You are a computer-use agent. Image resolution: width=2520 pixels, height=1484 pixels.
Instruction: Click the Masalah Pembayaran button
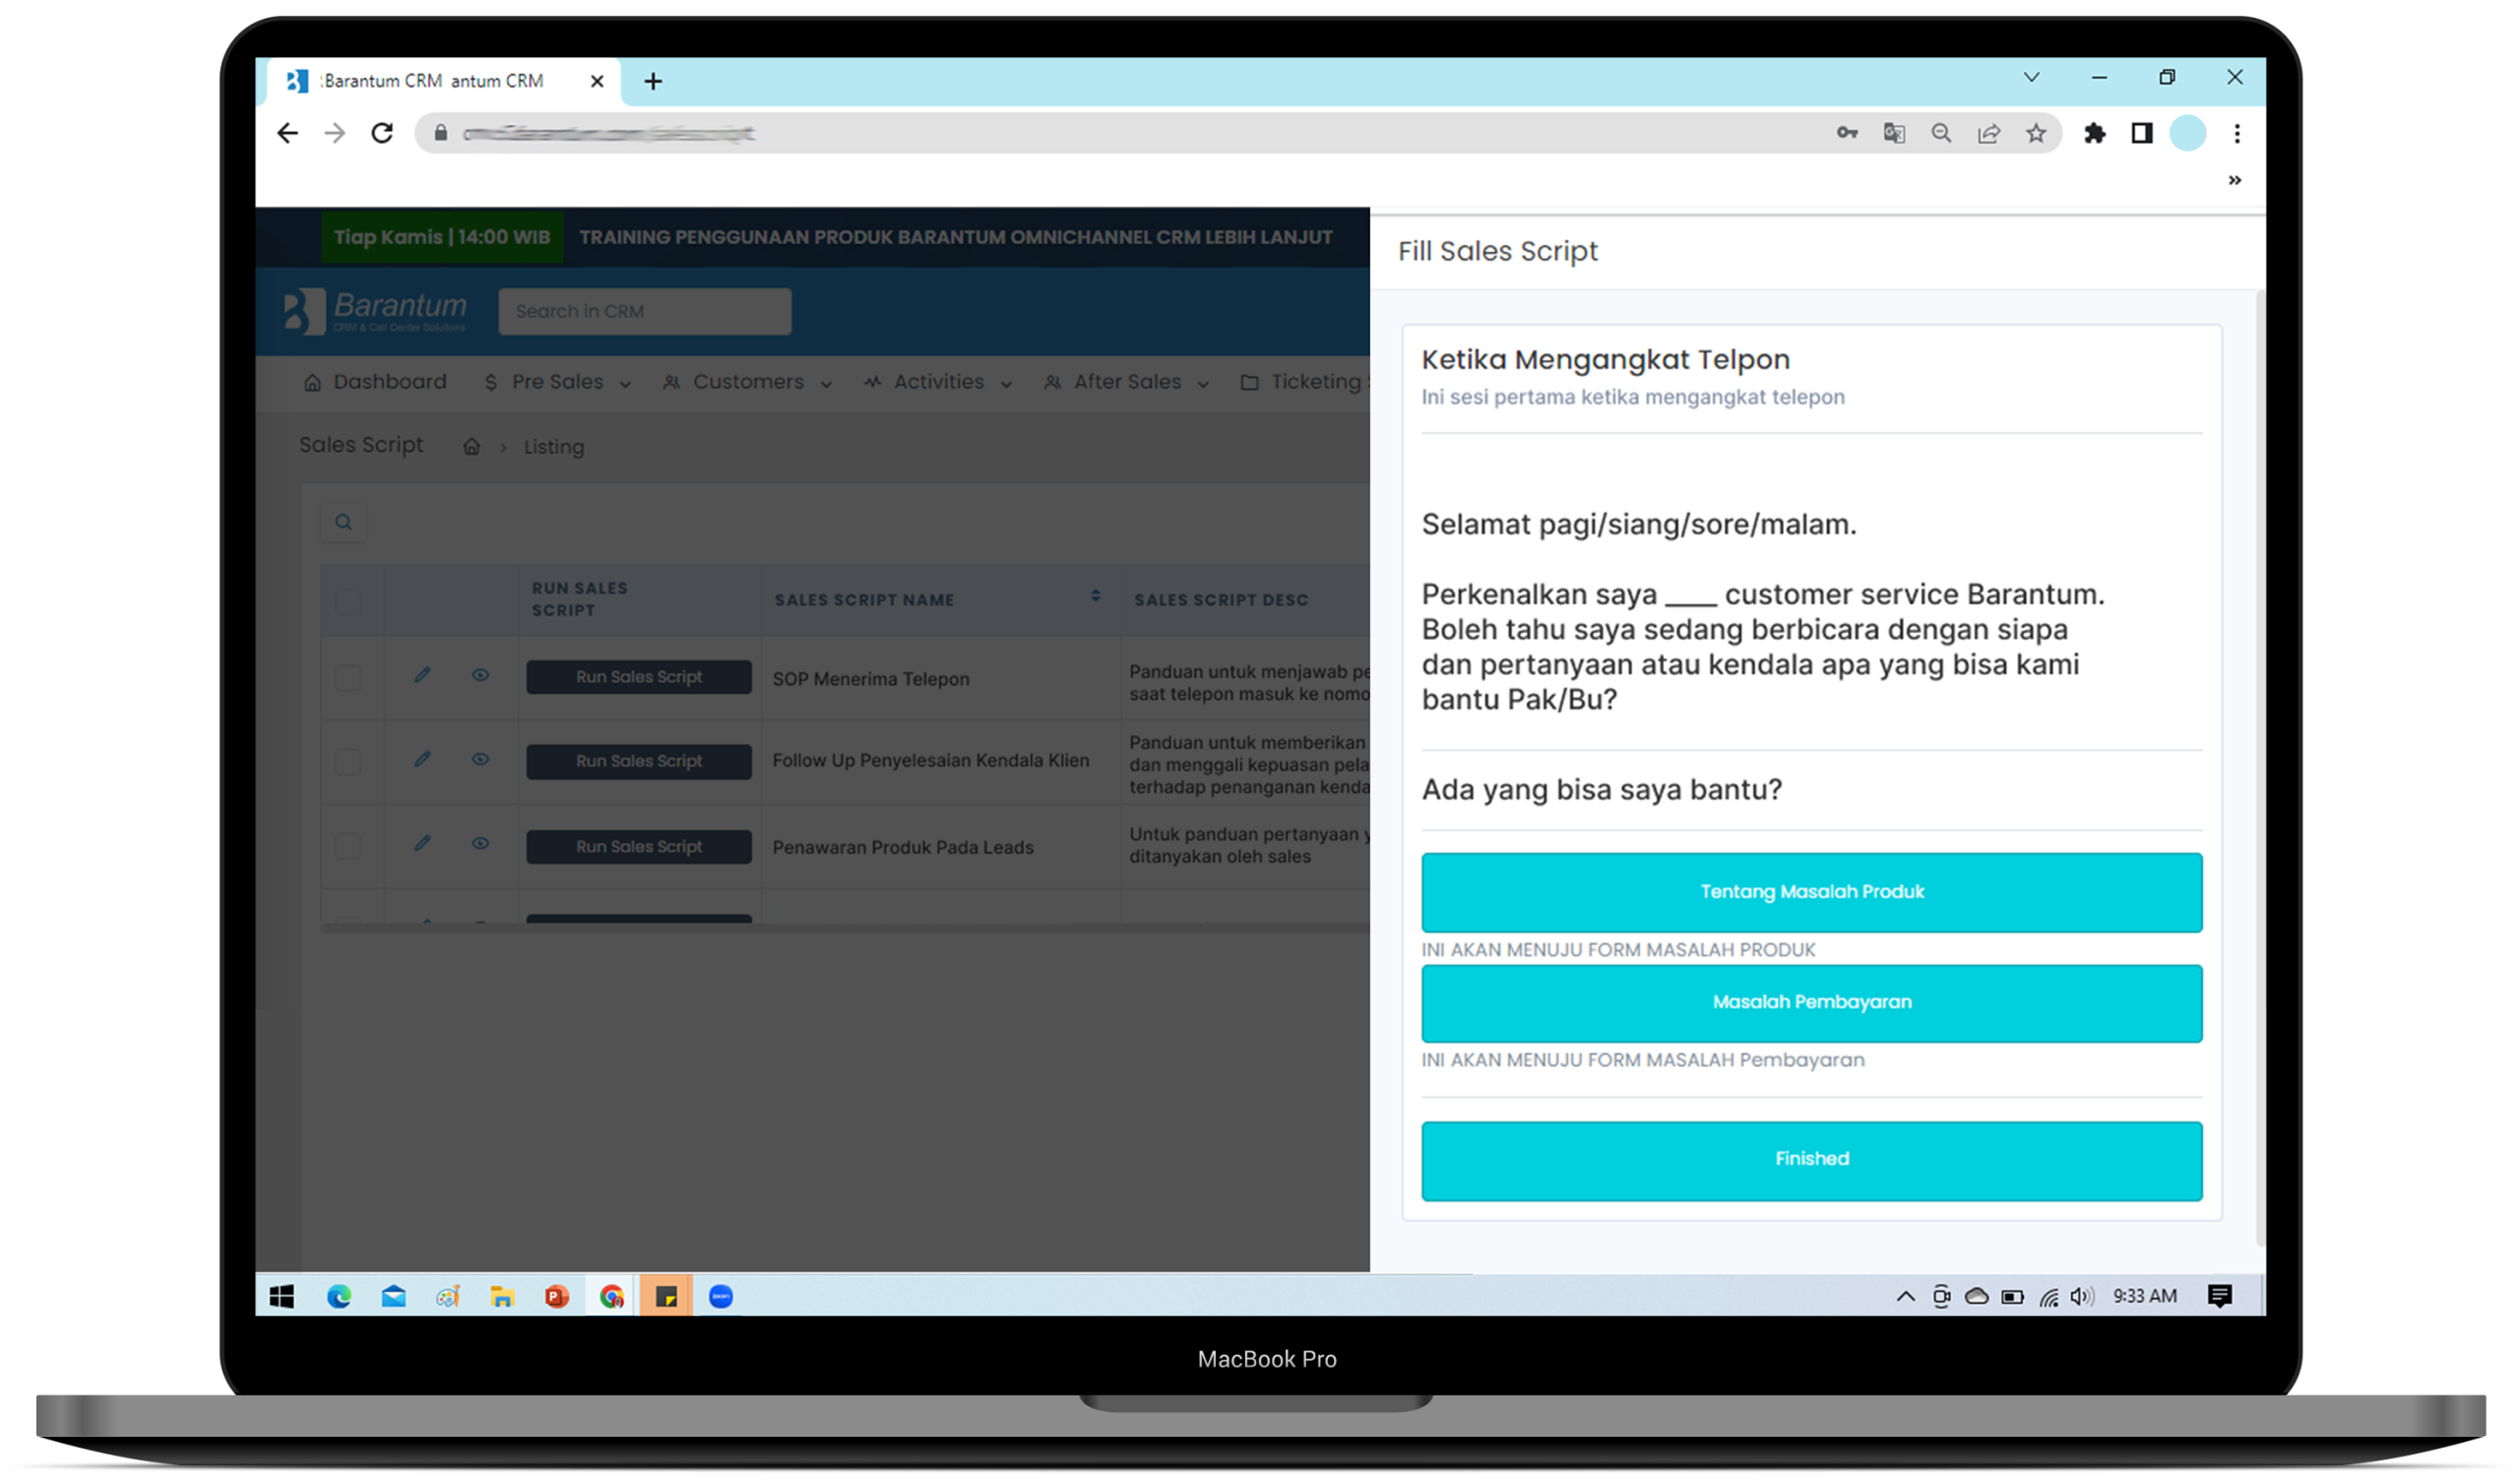click(1811, 1002)
